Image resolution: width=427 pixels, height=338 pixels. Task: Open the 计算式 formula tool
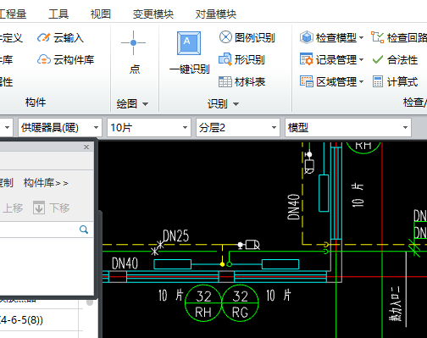(395, 82)
